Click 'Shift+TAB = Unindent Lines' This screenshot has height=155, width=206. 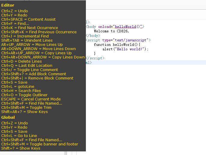click(x=27, y=40)
